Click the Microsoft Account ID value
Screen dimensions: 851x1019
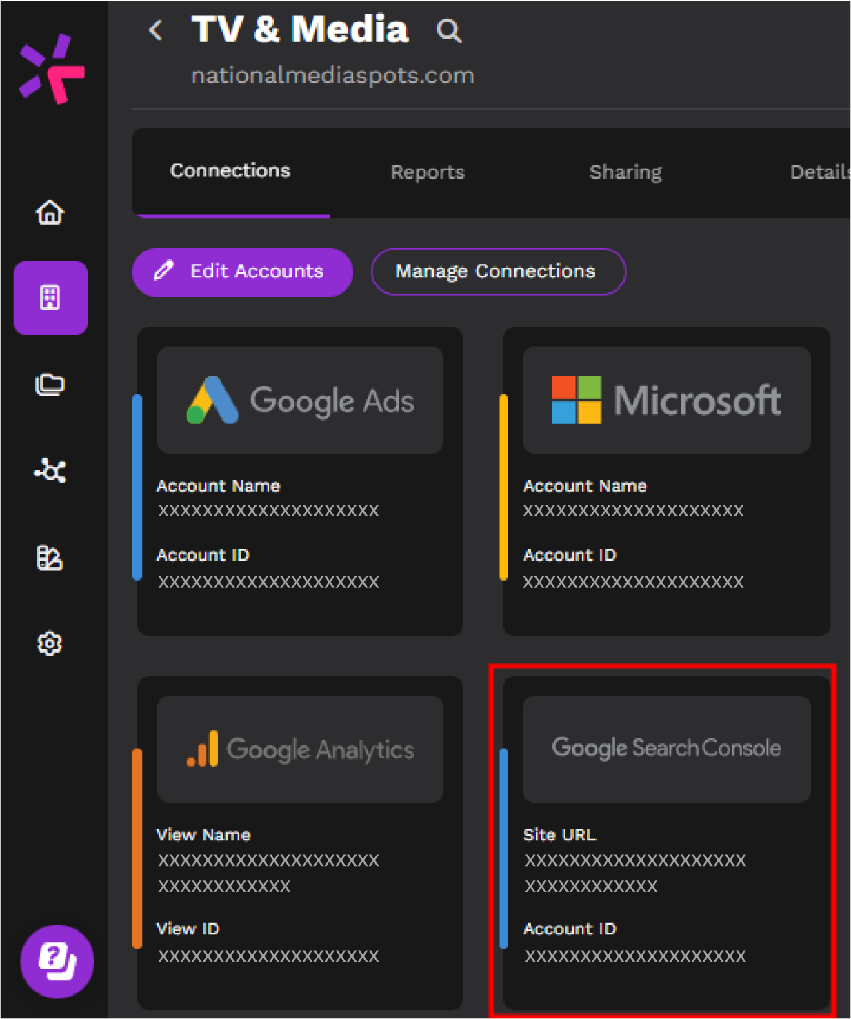pos(634,583)
